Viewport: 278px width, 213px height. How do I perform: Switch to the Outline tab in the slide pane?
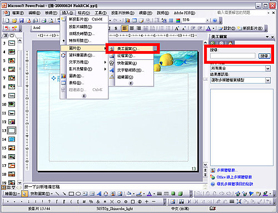(x=6, y=35)
